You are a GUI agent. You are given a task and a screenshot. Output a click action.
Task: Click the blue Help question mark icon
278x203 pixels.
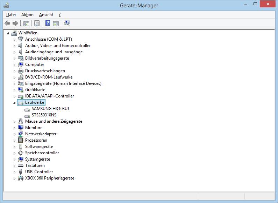point(48,23)
